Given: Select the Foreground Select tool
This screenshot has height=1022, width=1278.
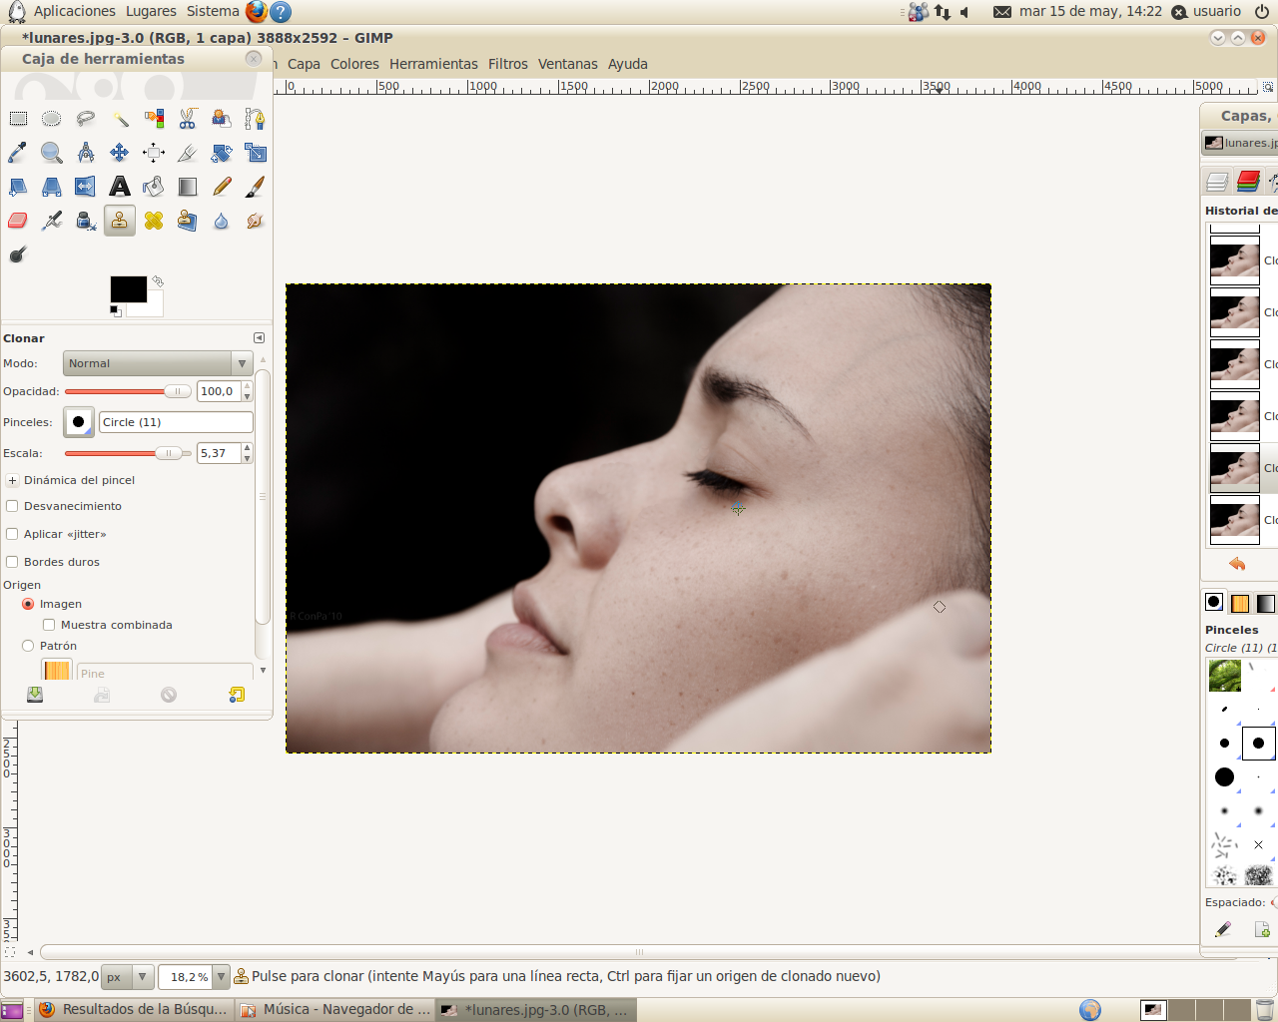Looking at the screenshot, I should coord(222,119).
